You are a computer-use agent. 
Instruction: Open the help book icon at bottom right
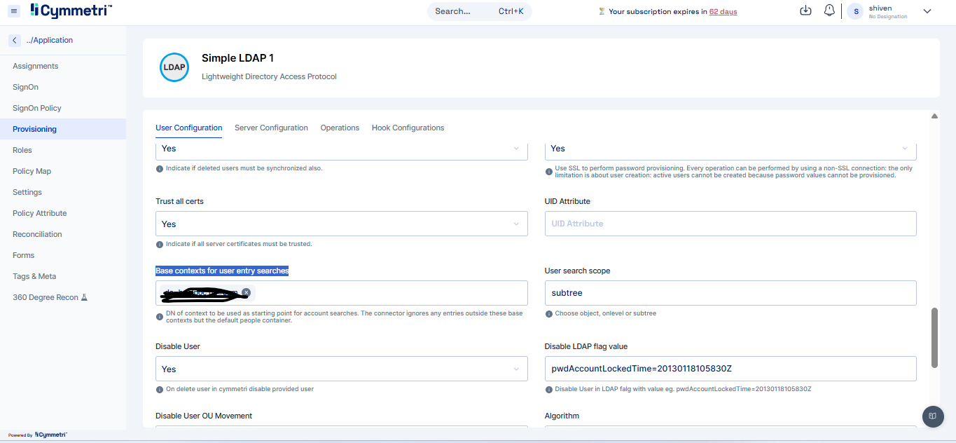pos(933,416)
